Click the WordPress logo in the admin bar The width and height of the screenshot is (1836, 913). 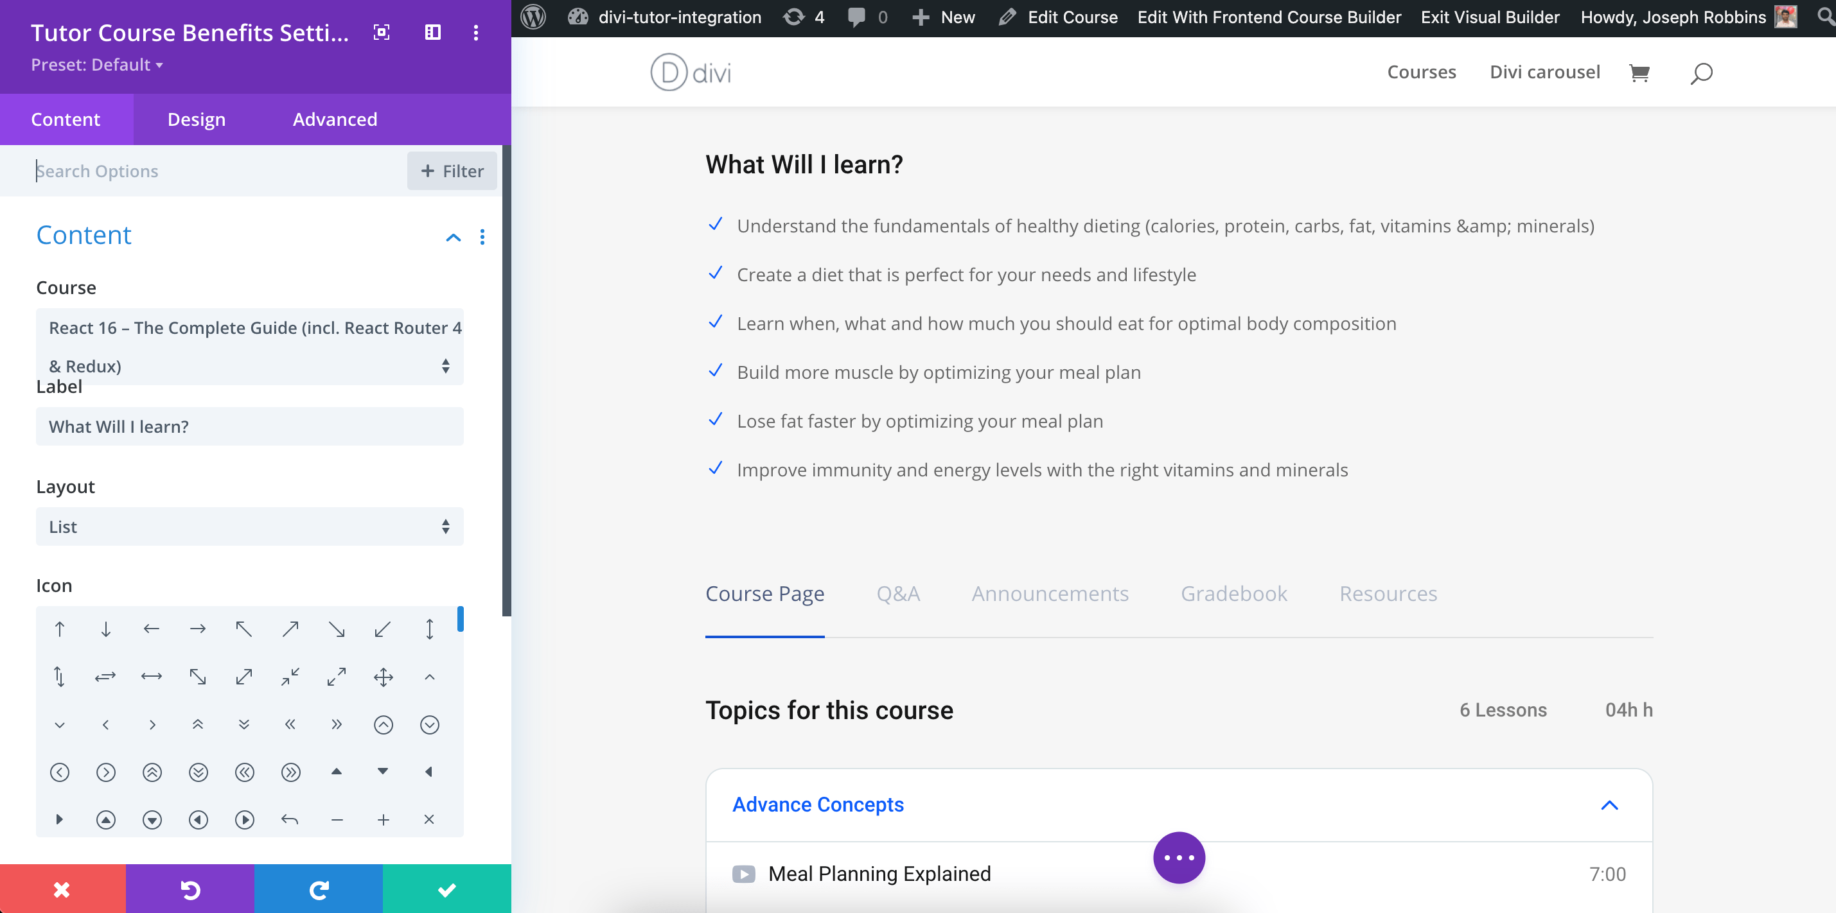(x=533, y=17)
